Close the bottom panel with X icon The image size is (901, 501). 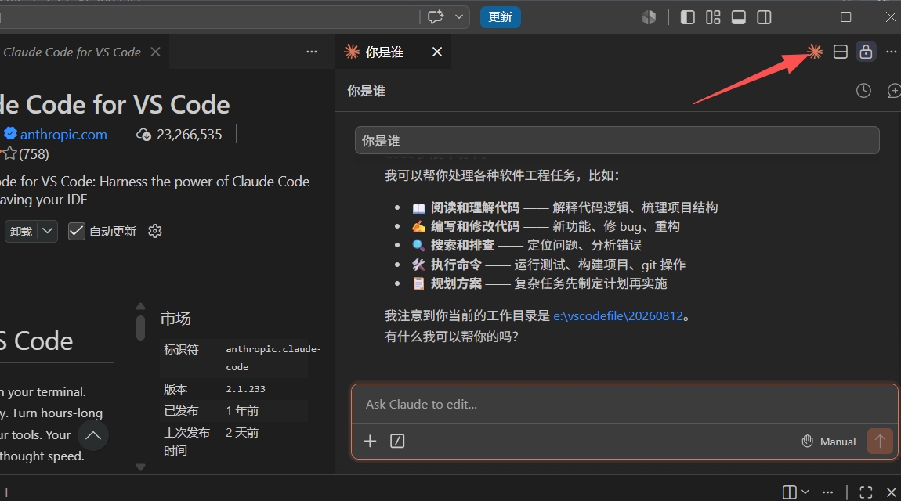click(x=892, y=492)
